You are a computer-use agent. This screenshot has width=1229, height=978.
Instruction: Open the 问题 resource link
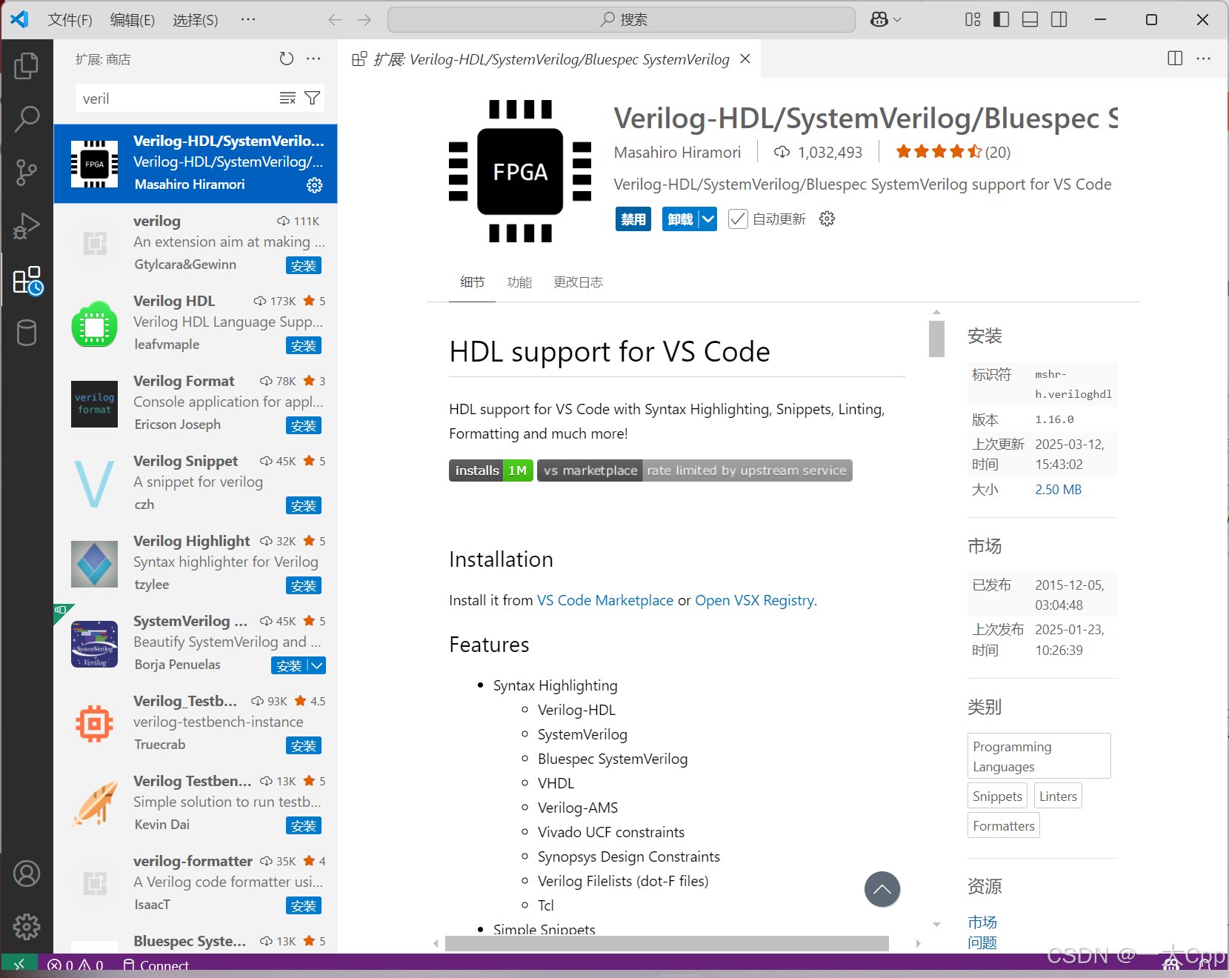click(982, 943)
